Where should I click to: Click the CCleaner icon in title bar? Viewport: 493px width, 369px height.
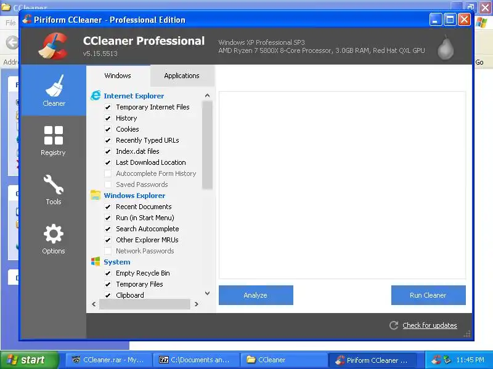(27, 20)
